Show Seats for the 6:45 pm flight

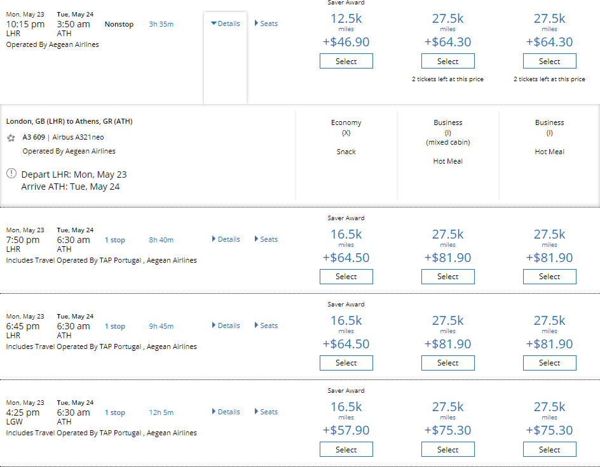266,326
